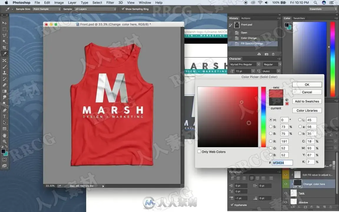The width and height of the screenshot is (339, 212).
Task: Link layers icon in Layers panel
Action: [293, 207]
